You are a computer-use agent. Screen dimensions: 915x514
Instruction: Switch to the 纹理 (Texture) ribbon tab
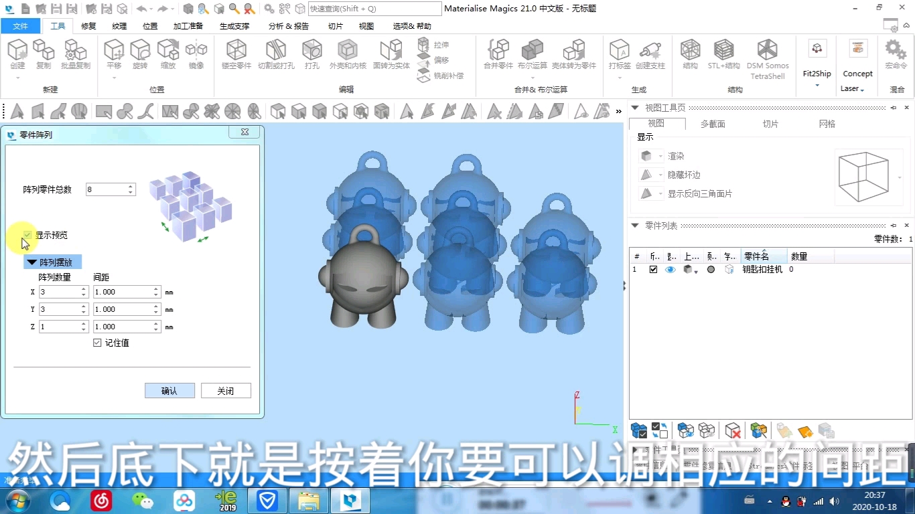[x=119, y=26]
